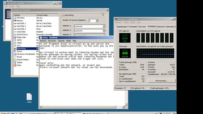Viewport: 203px width, 114px height.
Task: Select the COM2 port icon
Action: [x=15, y=43]
